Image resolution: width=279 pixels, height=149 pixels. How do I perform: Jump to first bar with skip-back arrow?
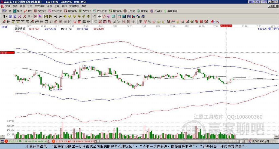46,16
